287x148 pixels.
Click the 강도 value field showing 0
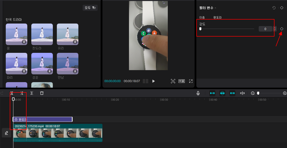click(265, 29)
